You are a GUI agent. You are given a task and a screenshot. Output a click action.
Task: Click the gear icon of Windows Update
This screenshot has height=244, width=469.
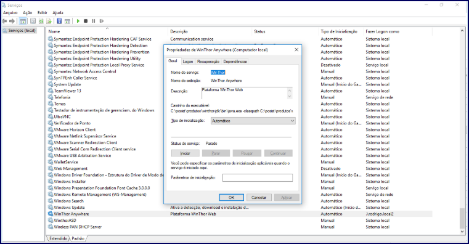tap(51, 207)
